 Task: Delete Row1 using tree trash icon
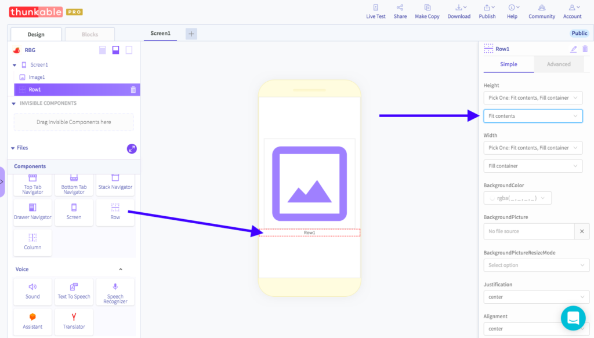pyautogui.click(x=133, y=90)
